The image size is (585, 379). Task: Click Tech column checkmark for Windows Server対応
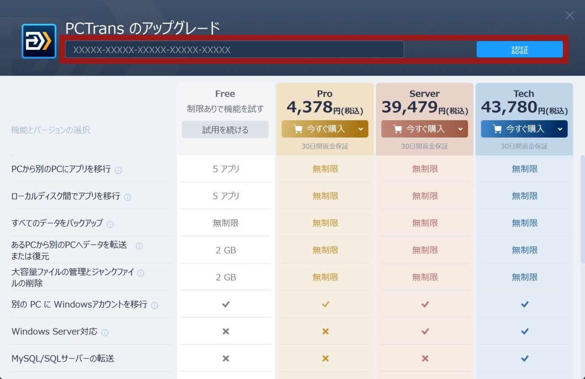tap(525, 332)
